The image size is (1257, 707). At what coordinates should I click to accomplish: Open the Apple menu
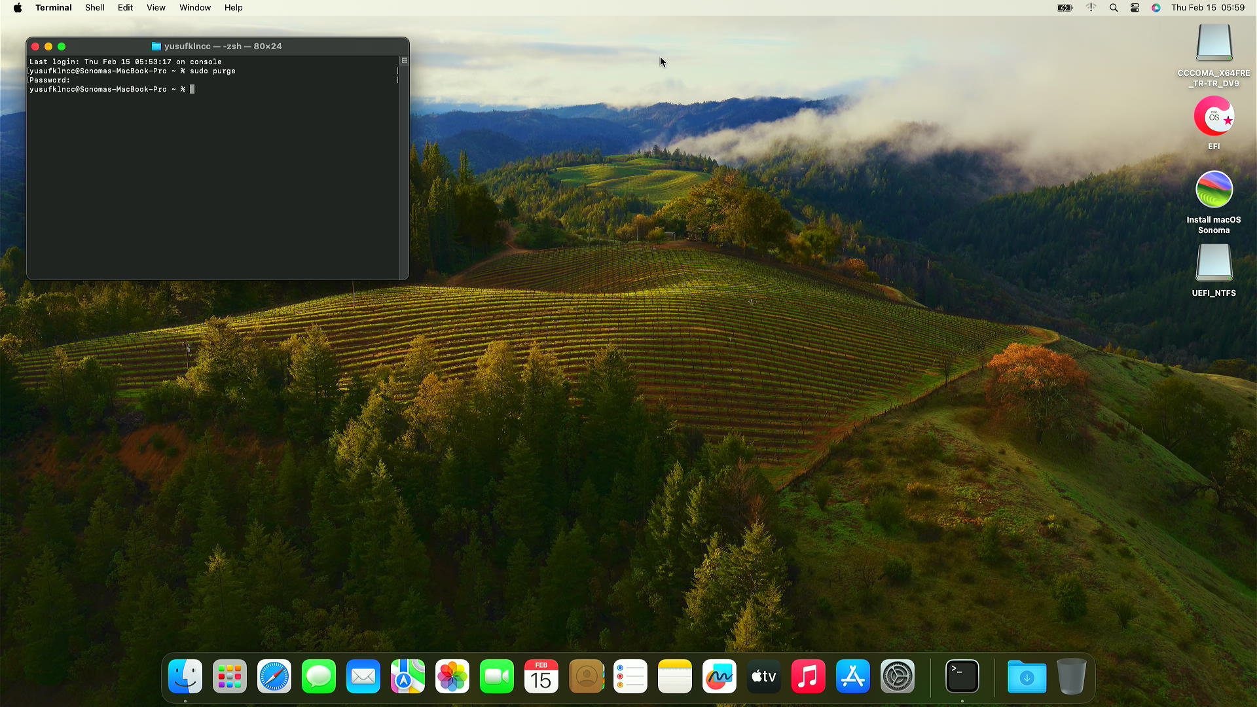18,8
